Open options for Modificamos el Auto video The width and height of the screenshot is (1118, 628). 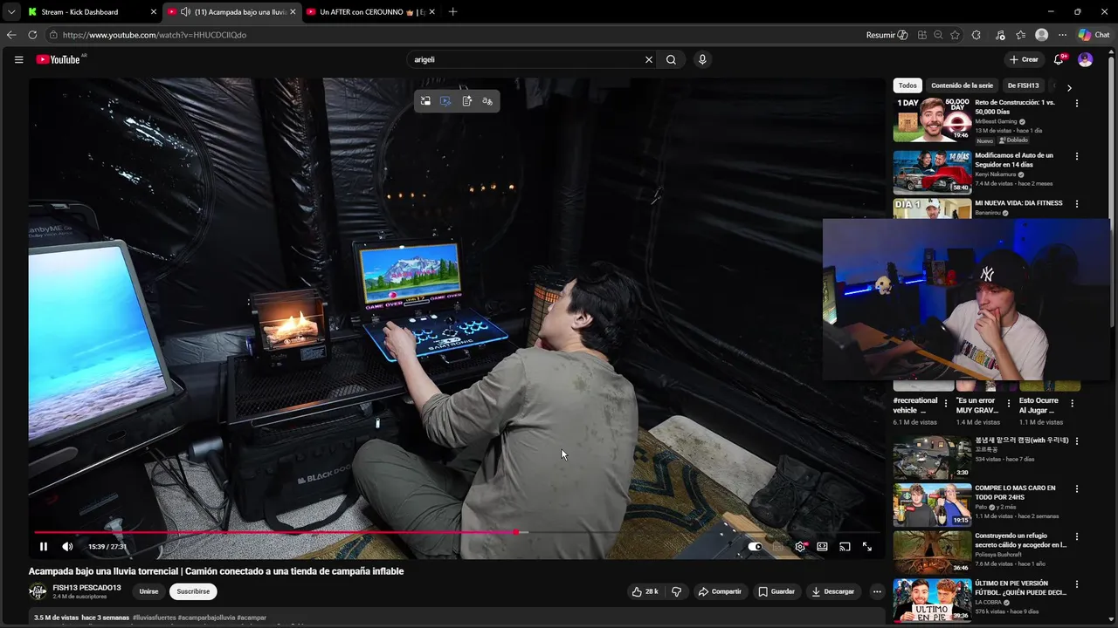pyautogui.click(x=1076, y=156)
